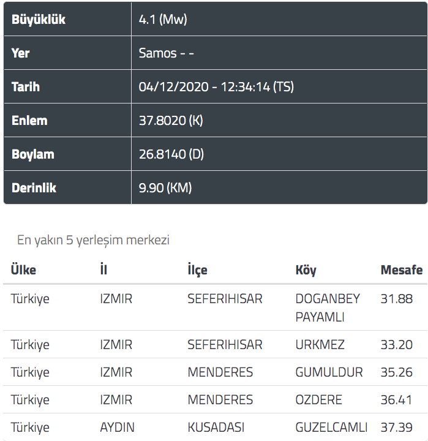Click the Mesafe column header
Image resolution: width=428 pixels, height=441 pixels.
pos(402,270)
